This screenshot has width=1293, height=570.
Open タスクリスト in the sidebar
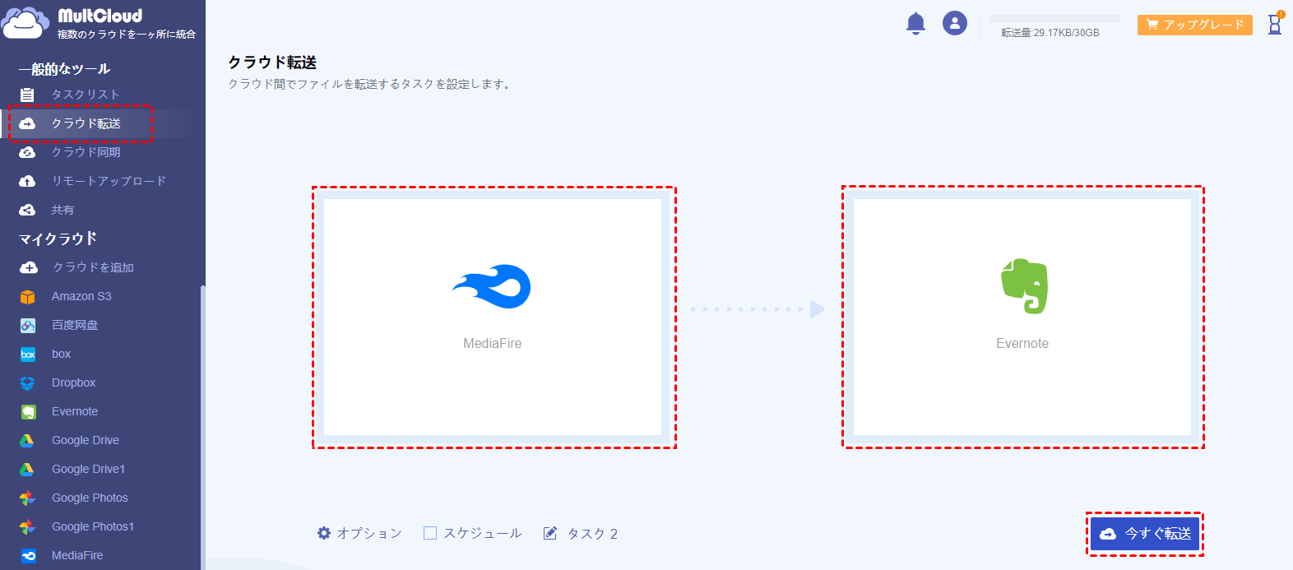(86, 95)
